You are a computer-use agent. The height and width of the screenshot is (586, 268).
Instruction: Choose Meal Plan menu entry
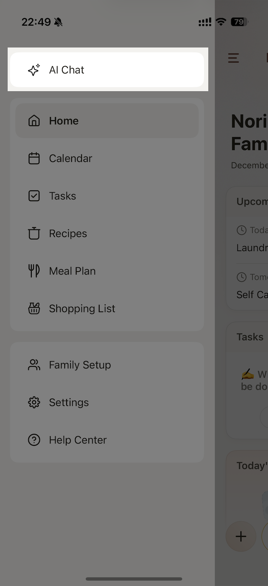72,271
